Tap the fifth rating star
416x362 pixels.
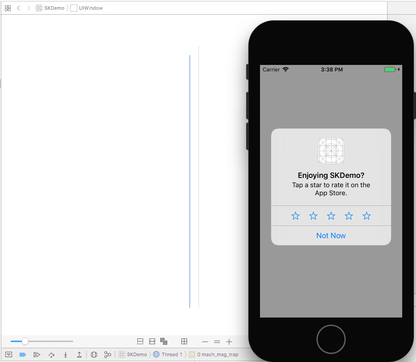367,216
